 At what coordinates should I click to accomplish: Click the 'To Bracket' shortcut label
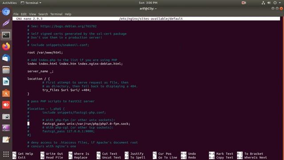click(253, 154)
